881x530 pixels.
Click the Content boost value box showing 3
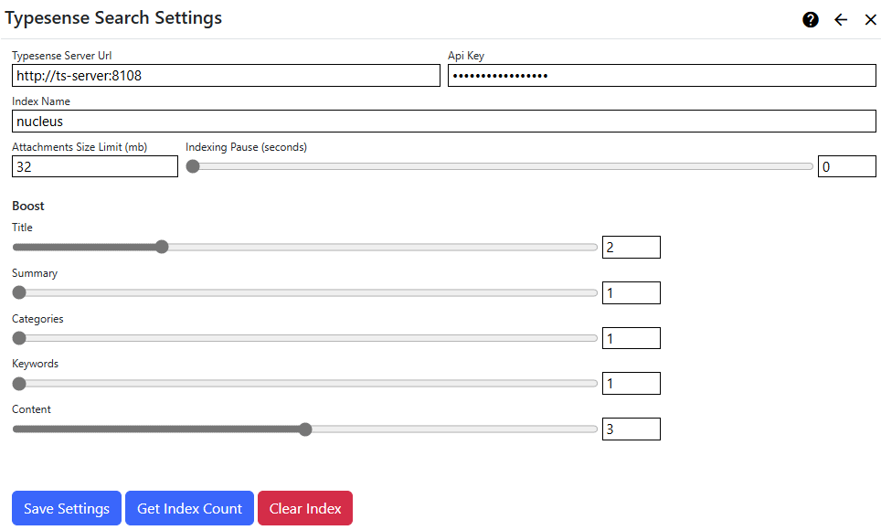click(x=631, y=429)
